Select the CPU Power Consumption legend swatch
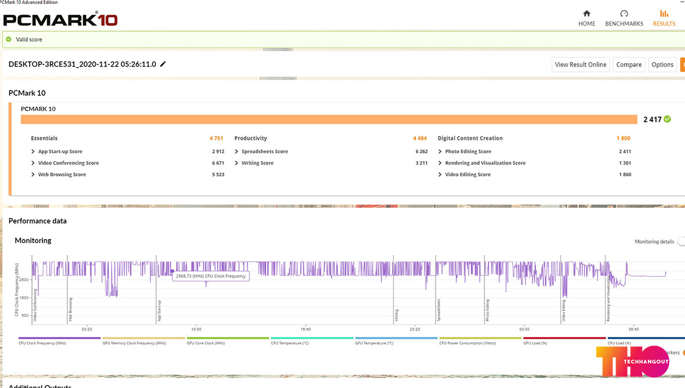Screen dimensions: 685x388 click(481, 338)
